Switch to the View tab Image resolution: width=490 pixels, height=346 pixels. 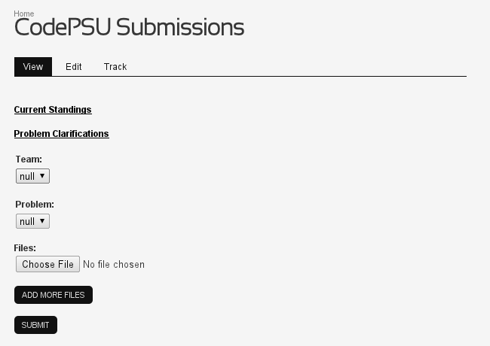(33, 66)
